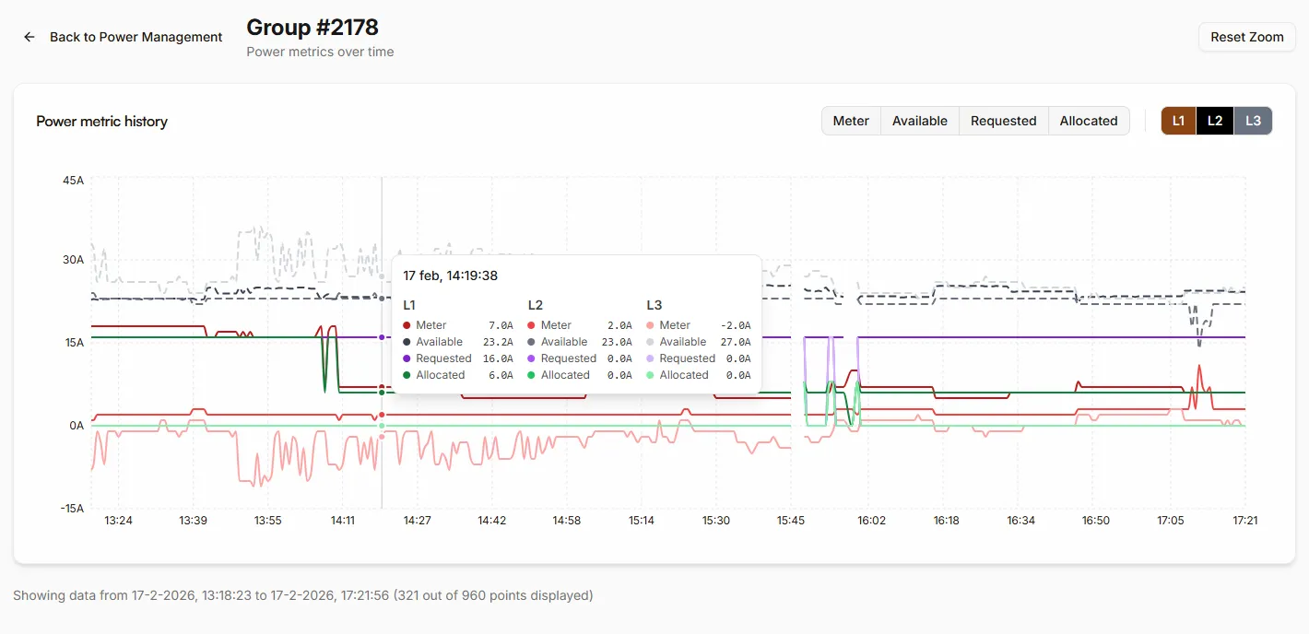Click the back arrow icon
Viewport: 1309px width, 634px height.
28,36
